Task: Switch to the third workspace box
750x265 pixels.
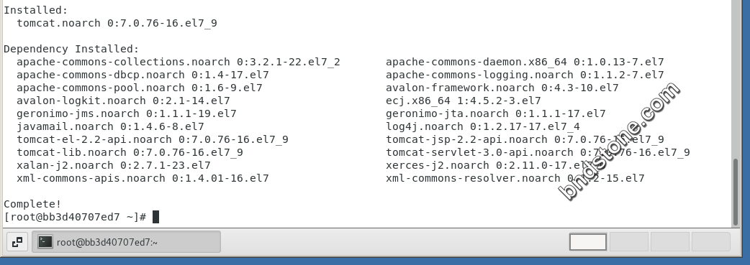Action: tap(669, 241)
